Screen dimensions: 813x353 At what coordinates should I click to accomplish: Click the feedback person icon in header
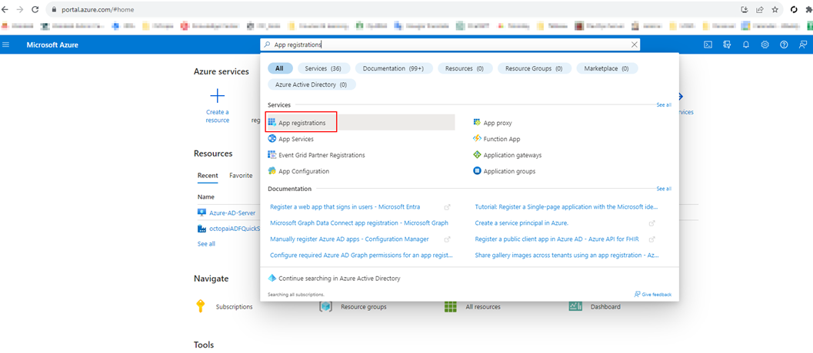coord(802,45)
